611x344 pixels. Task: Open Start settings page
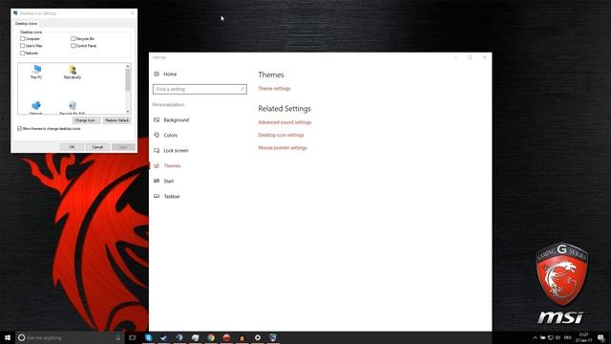click(x=169, y=181)
